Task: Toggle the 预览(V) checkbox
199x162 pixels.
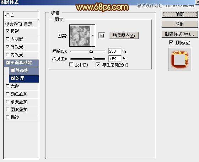Action: (171, 42)
